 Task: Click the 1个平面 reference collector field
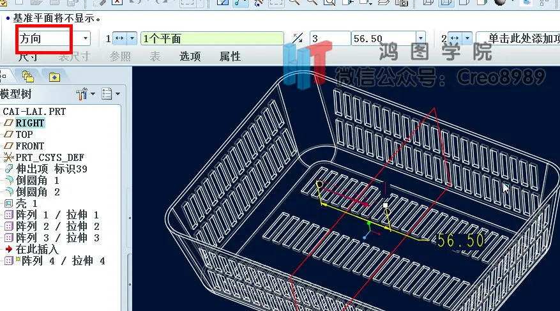[212, 38]
